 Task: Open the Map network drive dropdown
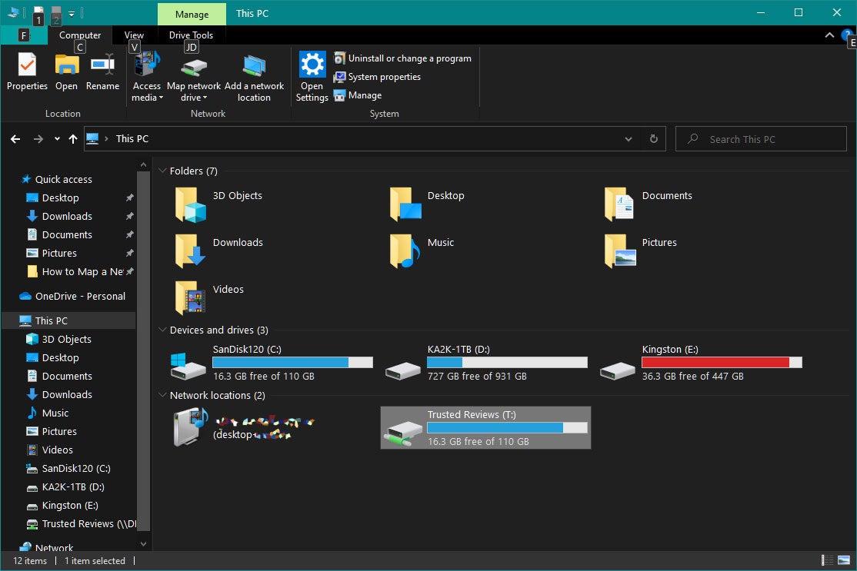pos(194,76)
